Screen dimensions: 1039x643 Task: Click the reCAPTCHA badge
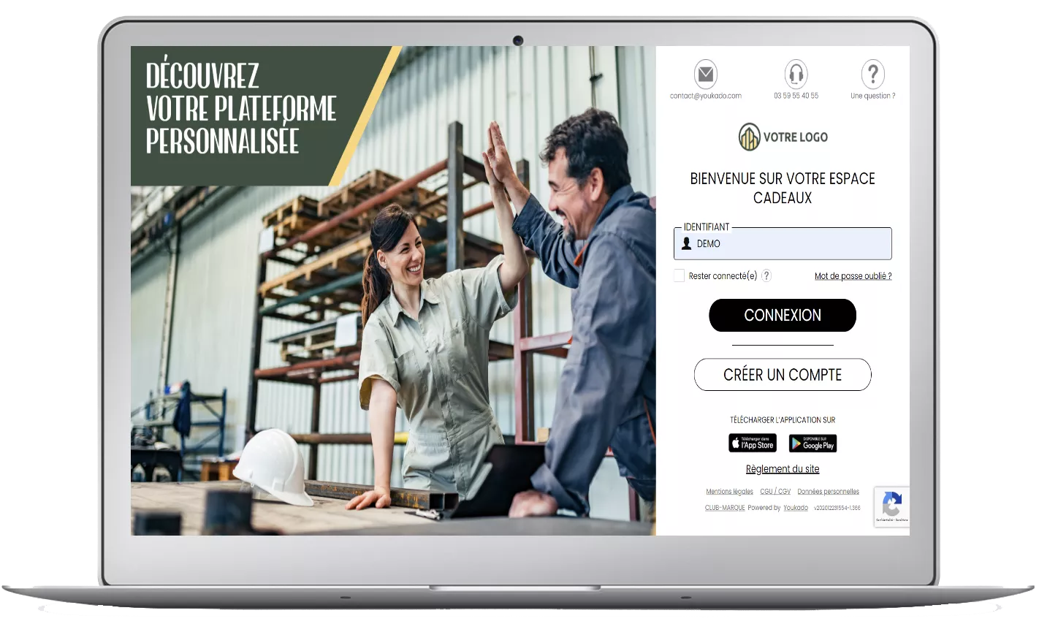(x=891, y=506)
